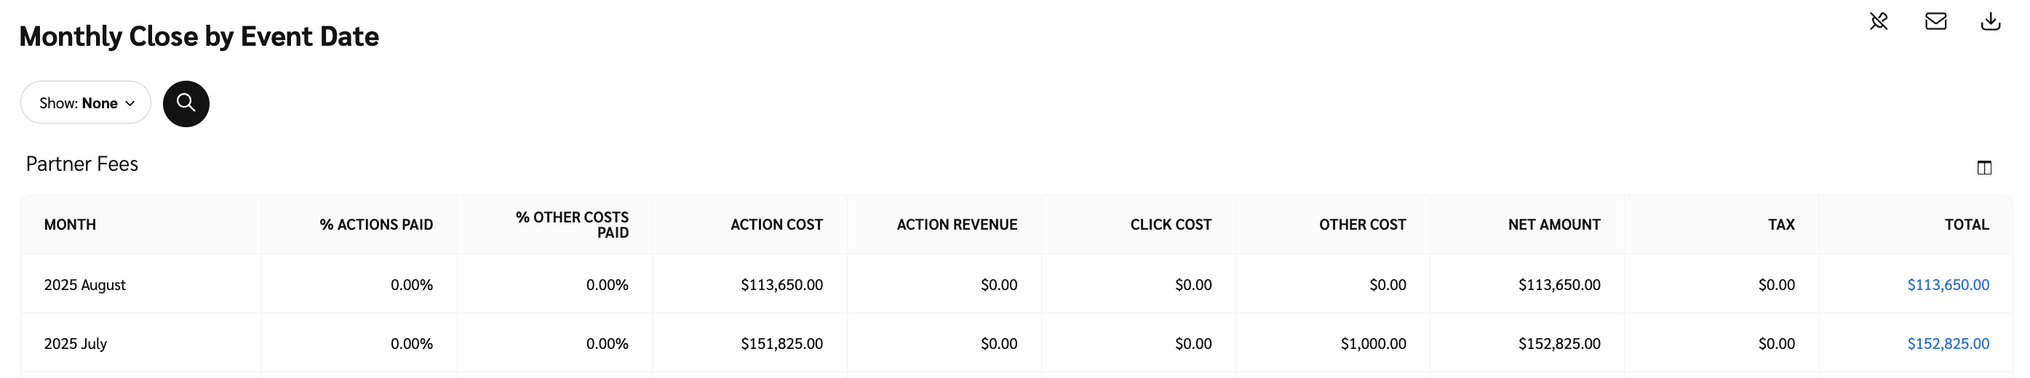Select the 2025 August row
This screenshot has height=378, width=2030.
click(x=85, y=284)
